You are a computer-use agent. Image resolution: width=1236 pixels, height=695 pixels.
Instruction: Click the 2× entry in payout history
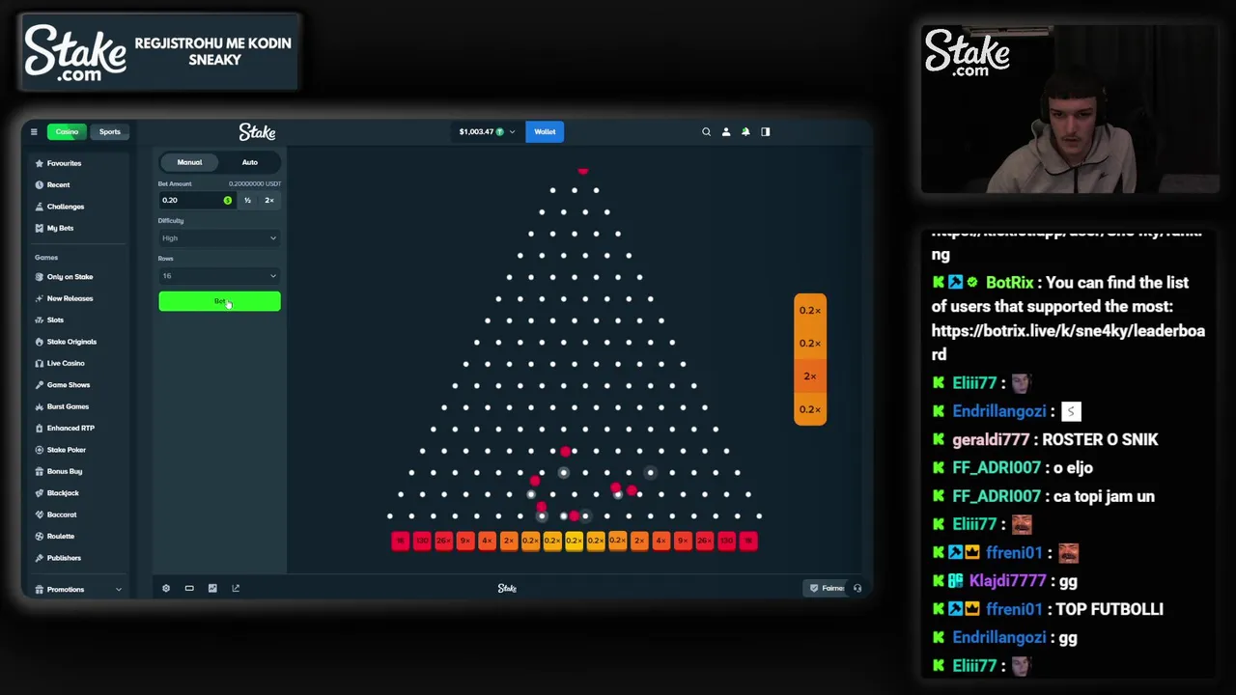tap(810, 376)
